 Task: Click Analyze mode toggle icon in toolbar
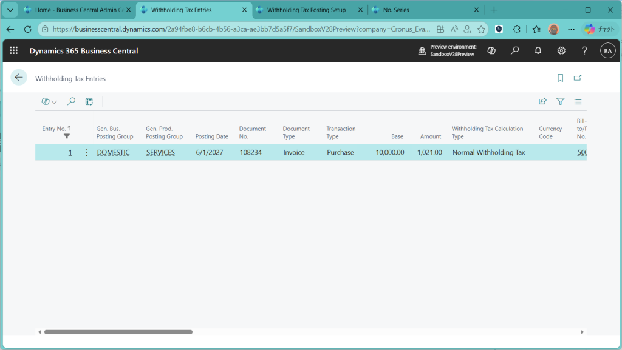pos(89,101)
